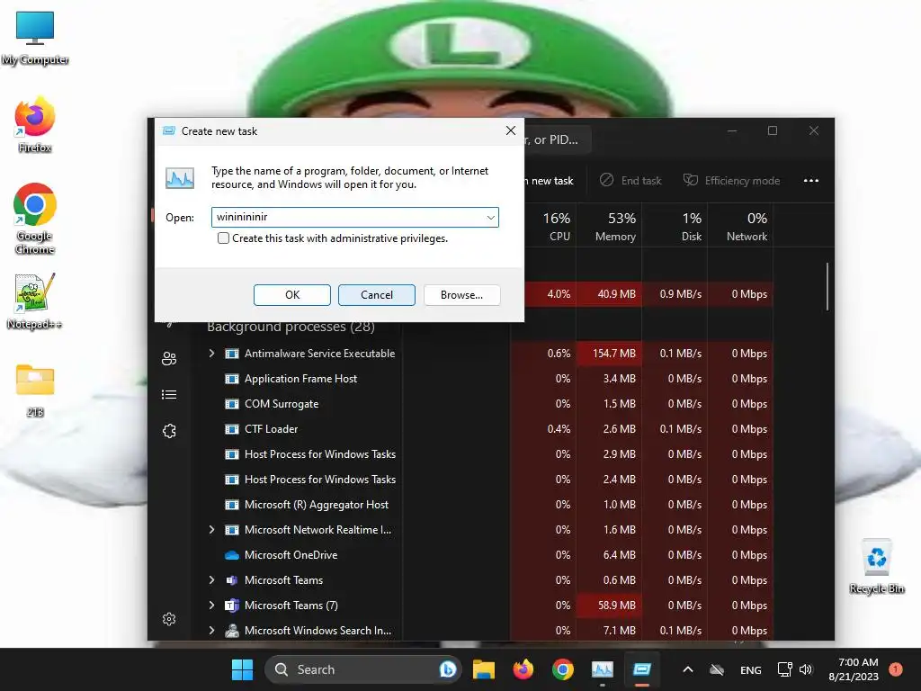This screenshot has width=921, height=691.
Task: Click Cancel in Create new task dialog
Action: [377, 295]
